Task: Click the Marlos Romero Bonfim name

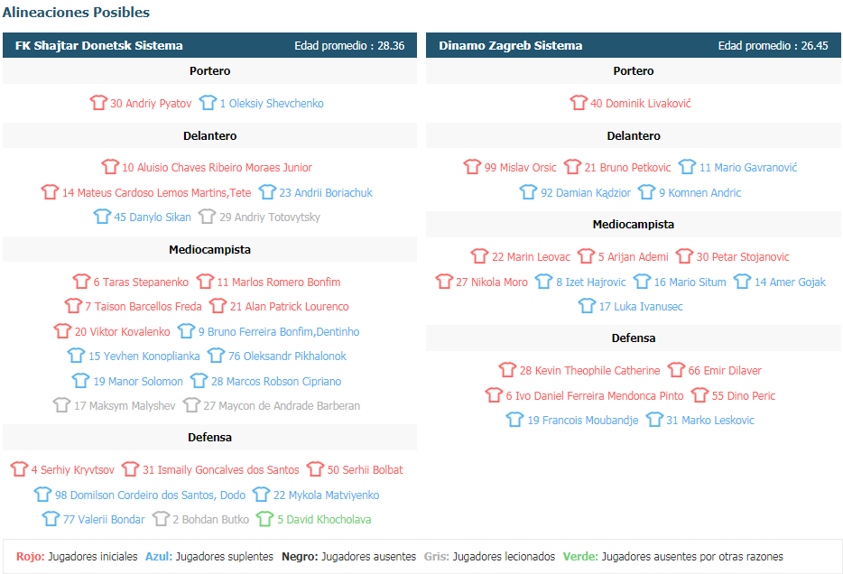Action: tap(279, 282)
